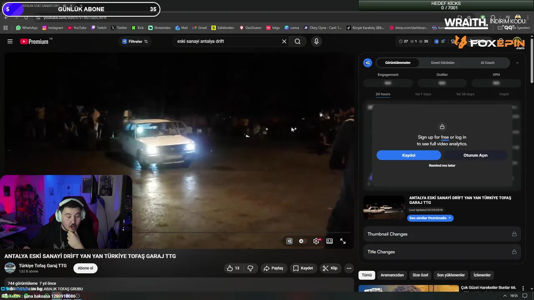Select the Son yüklenenler filter chip
Screen dimensions: 534x300
coord(451,275)
